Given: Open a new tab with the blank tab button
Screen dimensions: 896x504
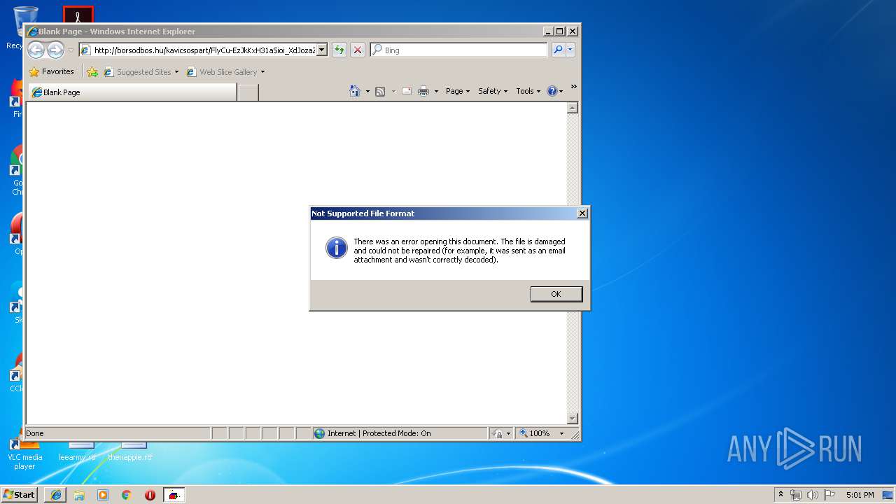Looking at the screenshot, I should coord(248,92).
